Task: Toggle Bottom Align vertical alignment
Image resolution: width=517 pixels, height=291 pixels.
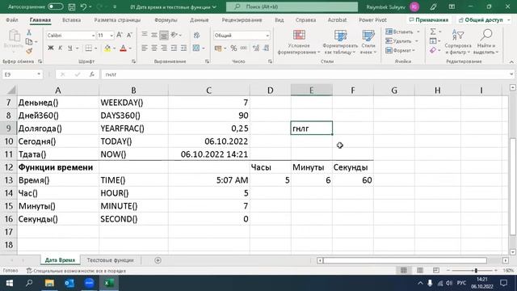Action: point(164,35)
